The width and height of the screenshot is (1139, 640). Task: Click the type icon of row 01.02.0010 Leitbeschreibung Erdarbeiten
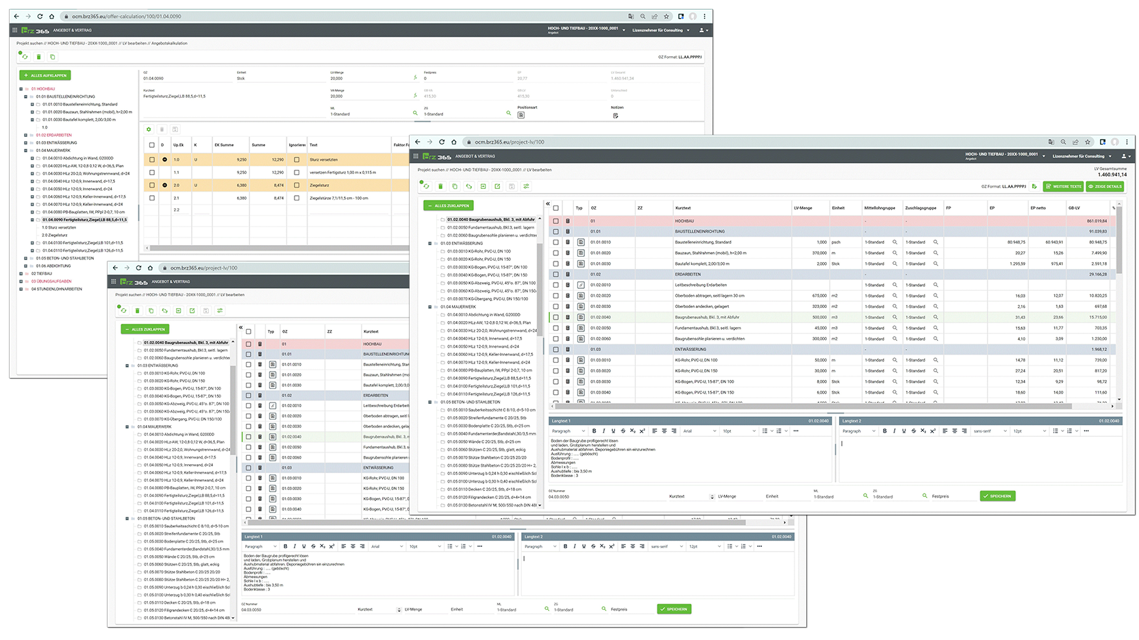click(581, 285)
